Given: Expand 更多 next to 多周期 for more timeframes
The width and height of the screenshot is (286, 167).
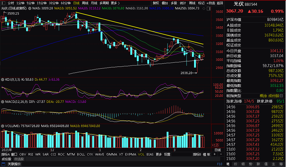Looking at the screenshot, I should tap(115, 3).
